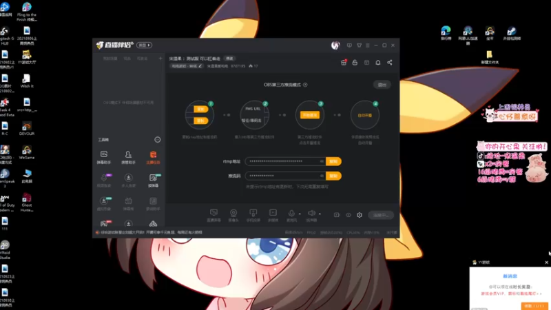Click the lower orange copy button in step 1
This screenshot has height=310, width=551.
click(x=201, y=121)
